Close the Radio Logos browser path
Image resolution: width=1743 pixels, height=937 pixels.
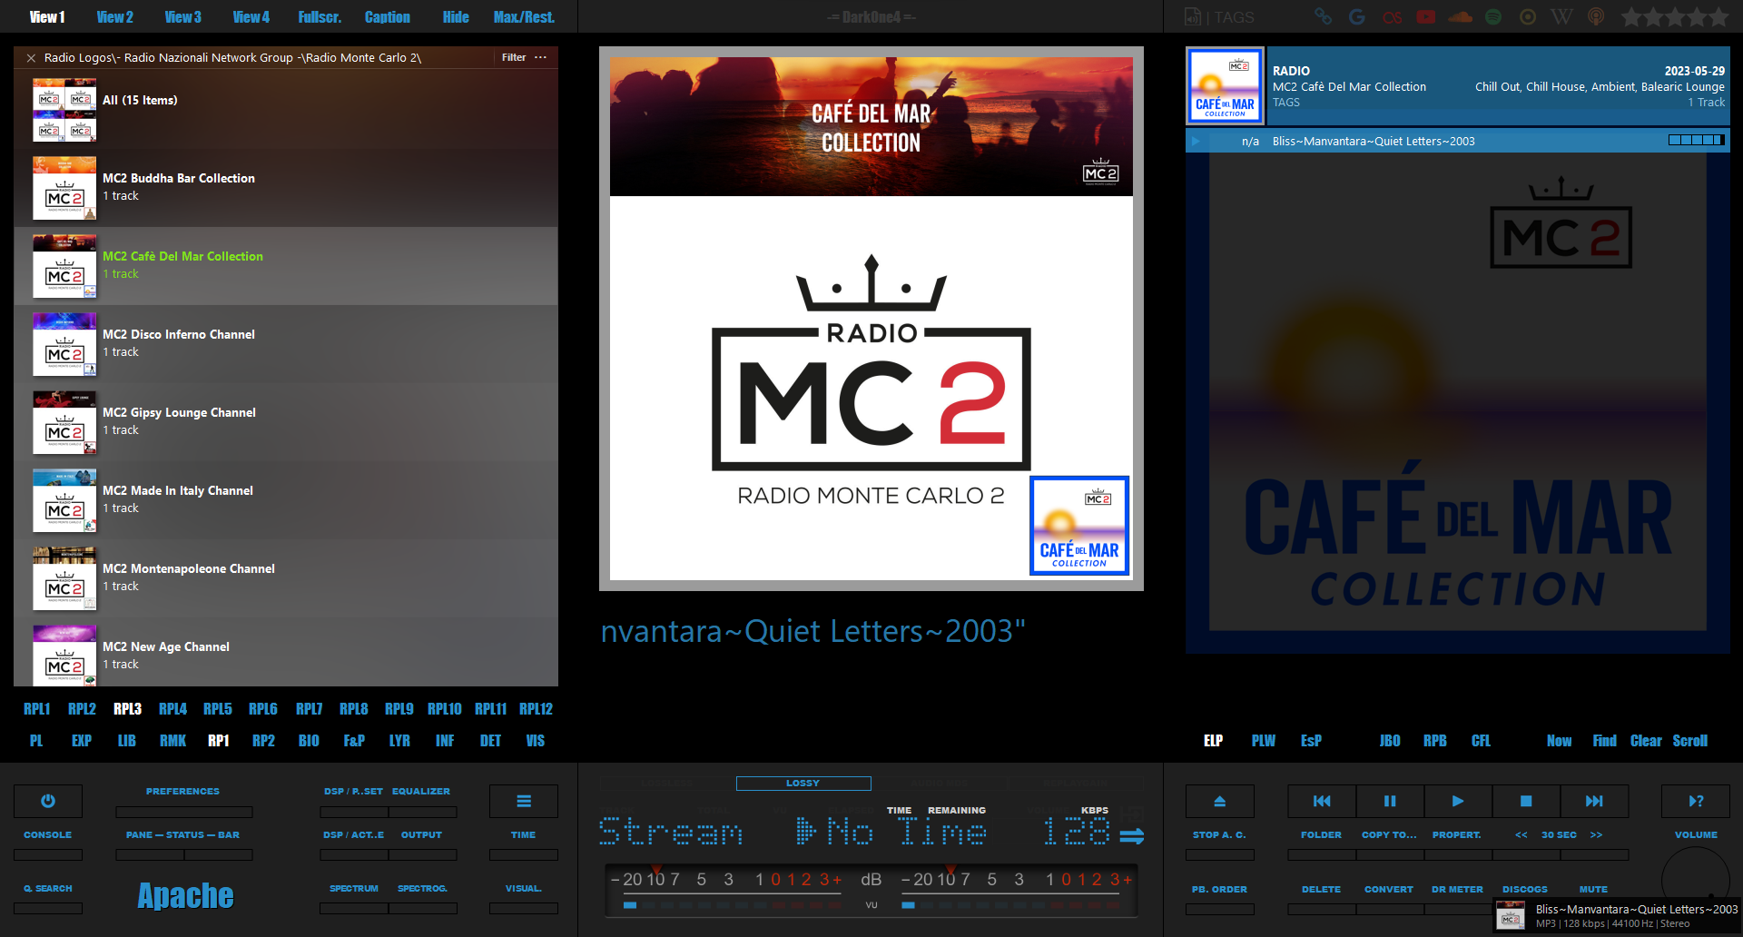31,57
